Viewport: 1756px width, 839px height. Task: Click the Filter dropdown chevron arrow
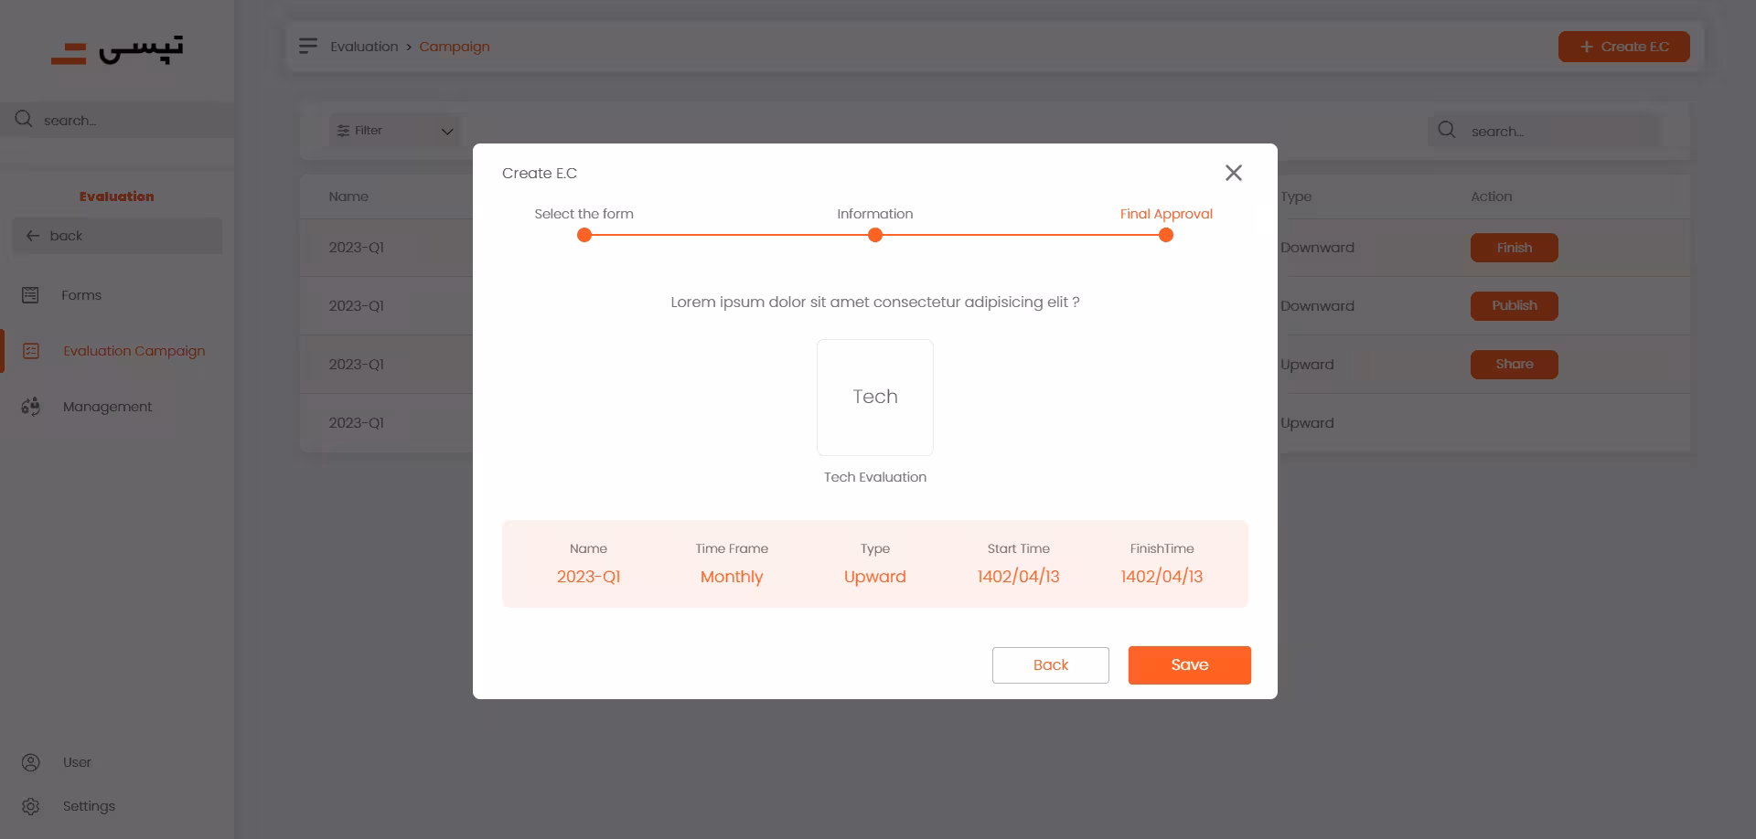[447, 132]
